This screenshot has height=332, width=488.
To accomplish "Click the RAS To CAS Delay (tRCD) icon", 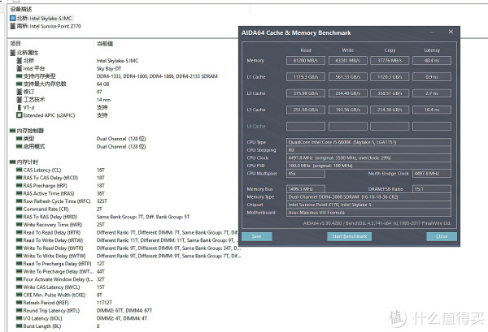I will [19, 178].
